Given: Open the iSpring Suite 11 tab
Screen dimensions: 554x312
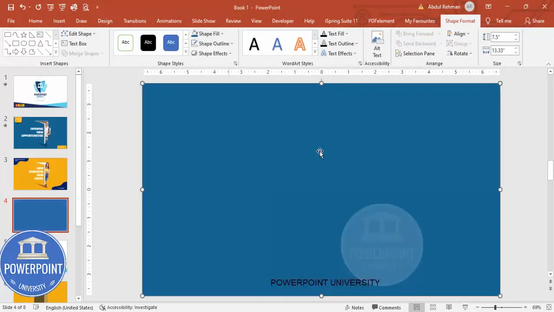Looking at the screenshot, I should click(x=341, y=21).
